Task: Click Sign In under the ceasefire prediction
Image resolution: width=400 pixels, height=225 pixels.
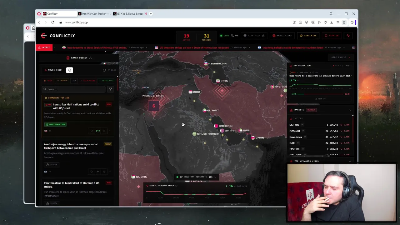Action: (x=320, y=99)
